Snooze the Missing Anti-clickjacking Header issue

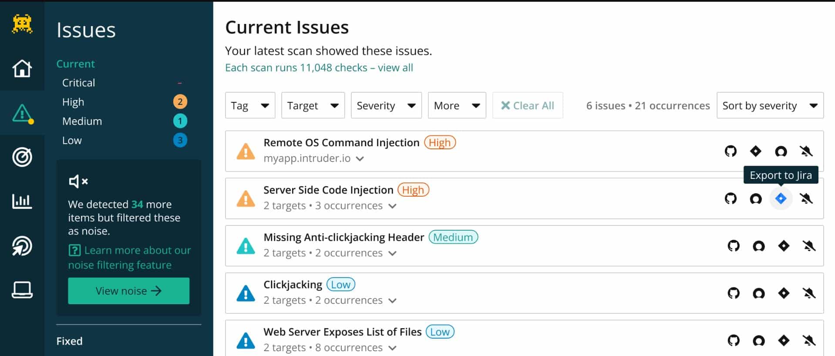(809, 246)
